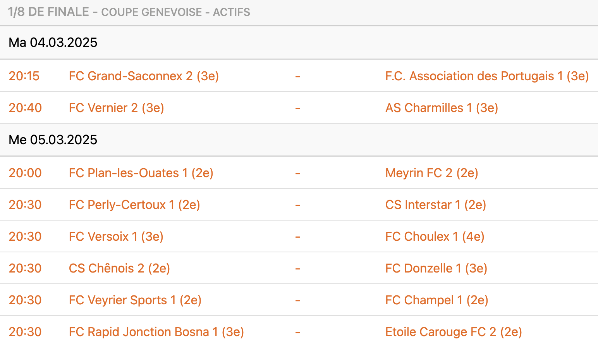This screenshot has height=345, width=598.
Task: Open FC Perly-Certoux 1 team page
Action: click(134, 205)
